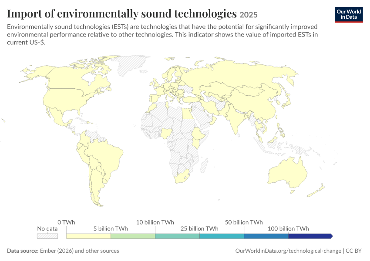Select the teal 10–25 billion legend bin

click(177, 236)
